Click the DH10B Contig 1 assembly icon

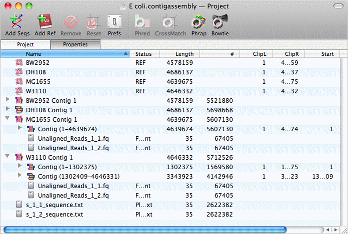click(19, 110)
